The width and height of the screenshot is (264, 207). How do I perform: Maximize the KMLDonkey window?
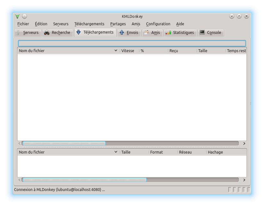pyautogui.click(x=239, y=16)
